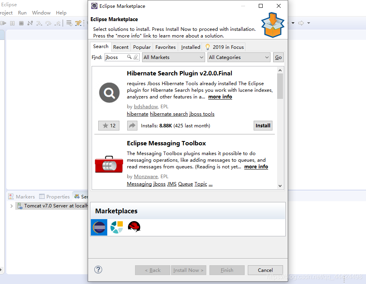Click the Eclipse Marketplace title bar icon
This screenshot has width=366, height=284.
point(94,6)
